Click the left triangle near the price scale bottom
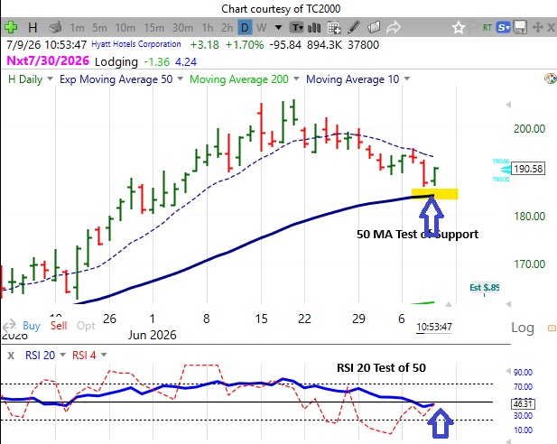The height and width of the screenshot is (444, 557). pyautogui.click(x=508, y=304)
